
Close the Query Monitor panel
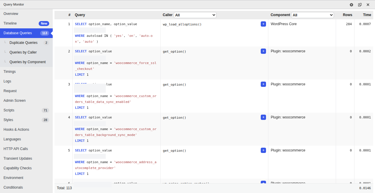[368, 5]
